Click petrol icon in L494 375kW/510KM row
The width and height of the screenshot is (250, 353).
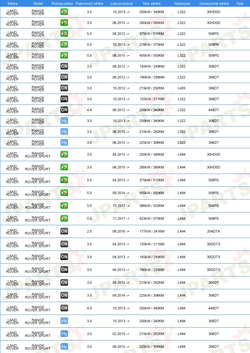coord(64,180)
